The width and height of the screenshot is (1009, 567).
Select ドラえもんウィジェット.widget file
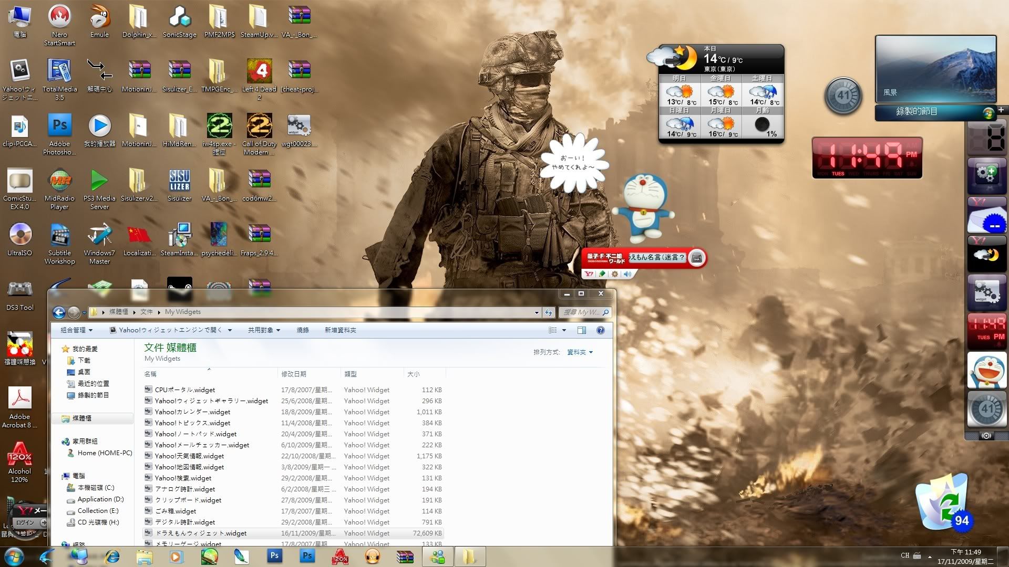point(294,533)
